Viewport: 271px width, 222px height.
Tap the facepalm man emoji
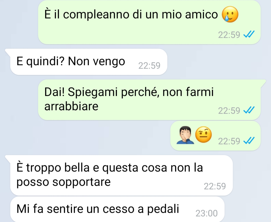185,135
